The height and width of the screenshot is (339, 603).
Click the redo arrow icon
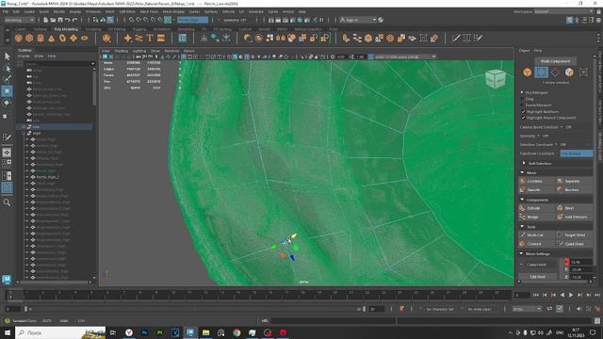tap(75, 20)
